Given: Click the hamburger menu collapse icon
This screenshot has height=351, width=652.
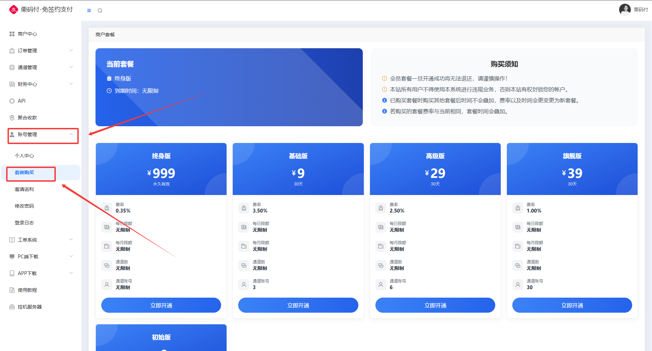Looking at the screenshot, I should point(89,11).
